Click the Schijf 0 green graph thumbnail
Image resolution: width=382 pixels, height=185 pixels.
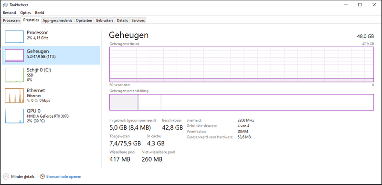14,75
